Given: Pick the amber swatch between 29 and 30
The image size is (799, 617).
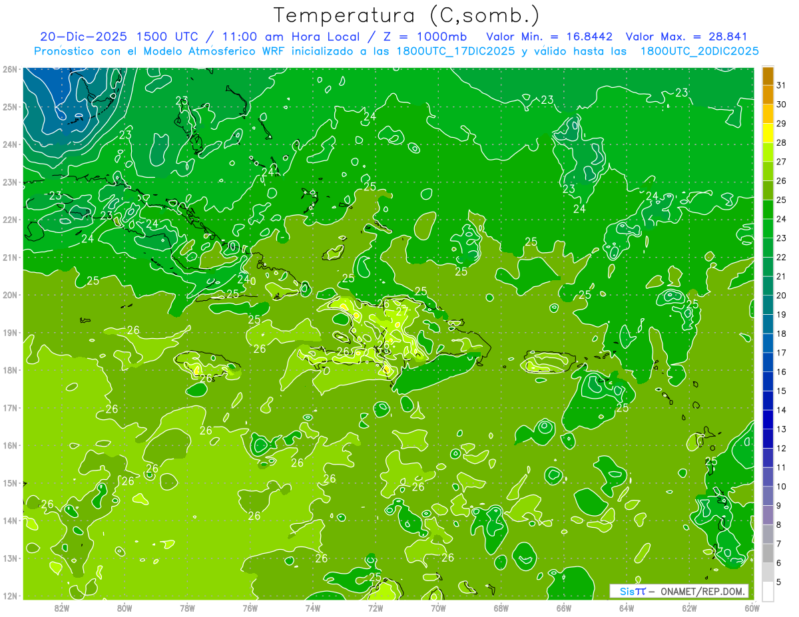Looking at the screenshot, I should (x=768, y=114).
